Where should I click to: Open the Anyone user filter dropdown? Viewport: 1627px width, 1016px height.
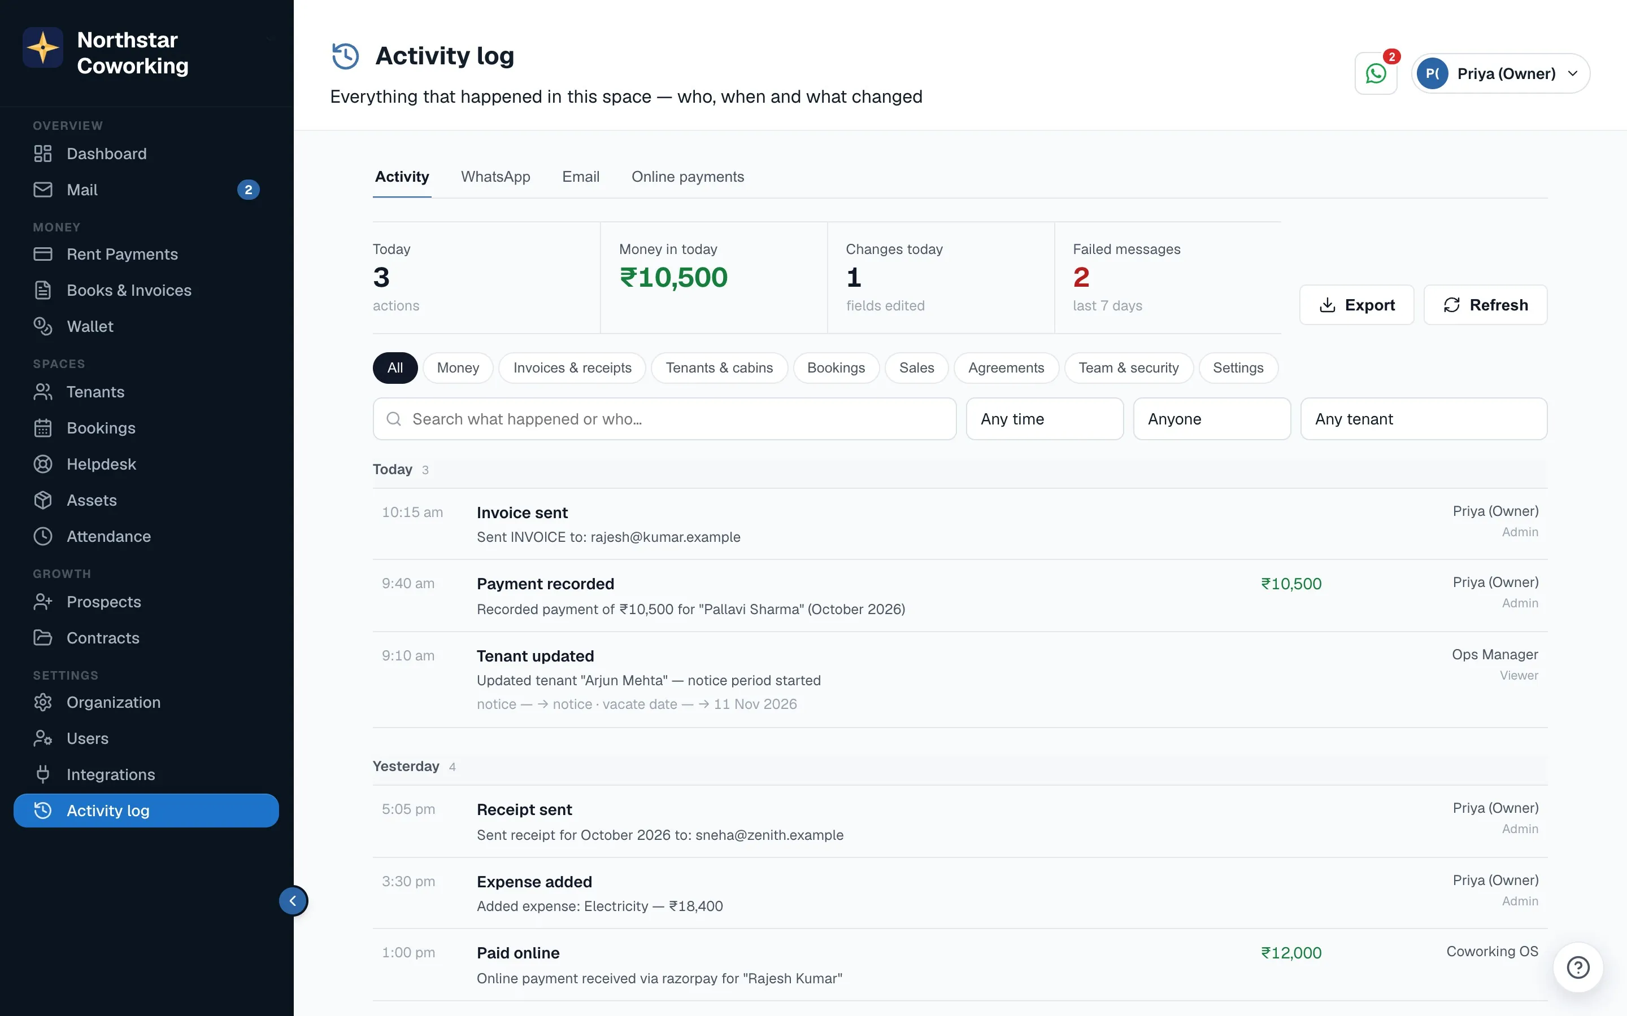pyautogui.click(x=1212, y=419)
